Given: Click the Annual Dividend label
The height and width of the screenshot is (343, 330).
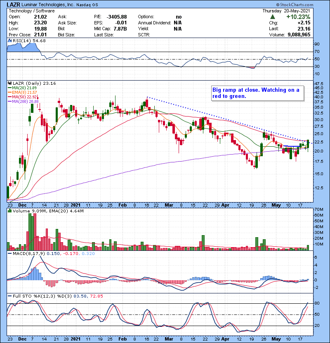Looking at the screenshot, I should (x=154, y=23).
